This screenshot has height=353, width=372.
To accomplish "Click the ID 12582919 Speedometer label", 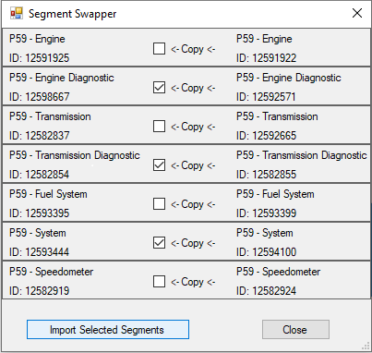I will coord(40,291).
